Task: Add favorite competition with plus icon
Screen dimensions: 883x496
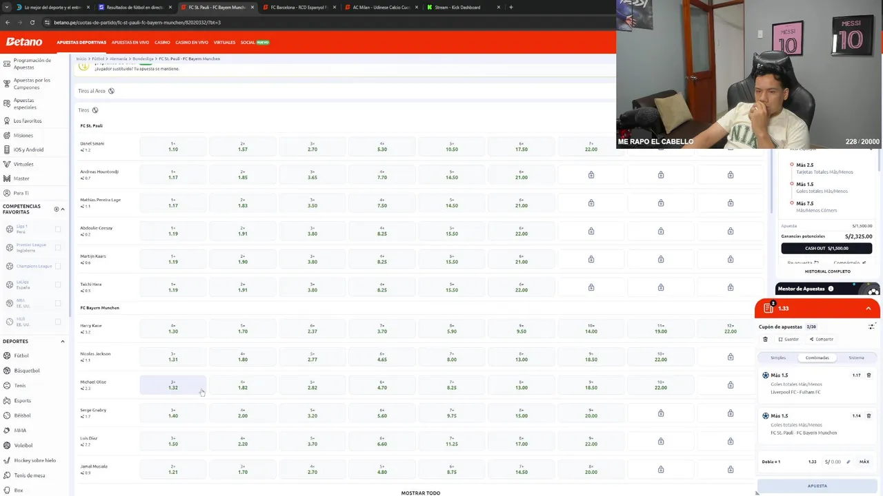Action: (x=57, y=209)
